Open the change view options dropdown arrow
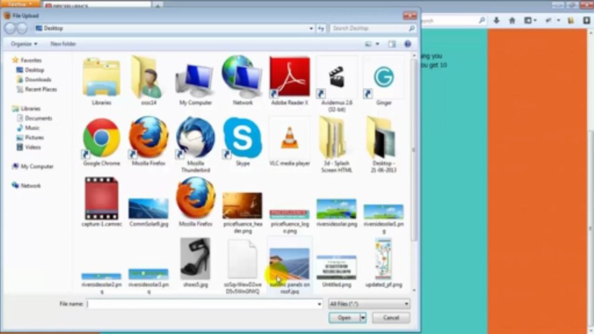 point(377,44)
